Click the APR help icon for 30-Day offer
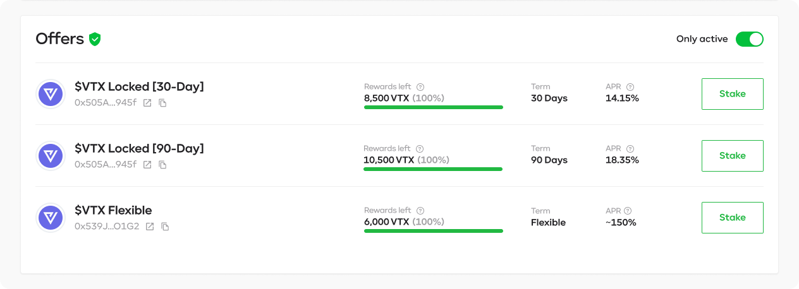This screenshot has width=799, height=289. tap(630, 87)
